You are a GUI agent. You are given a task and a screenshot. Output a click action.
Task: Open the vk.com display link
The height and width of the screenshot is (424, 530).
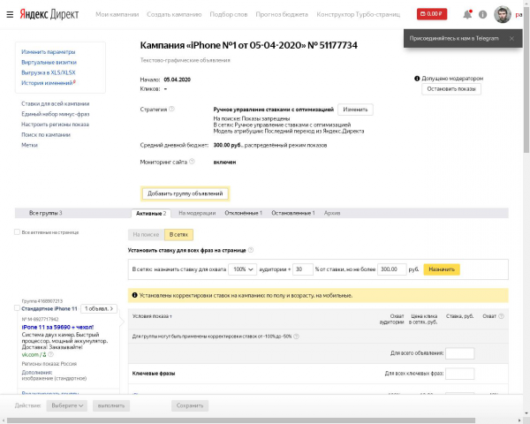click(30, 355)
